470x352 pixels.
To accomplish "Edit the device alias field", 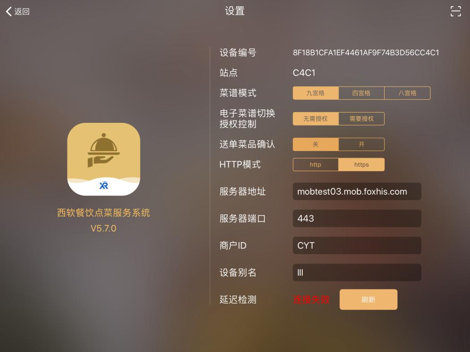I will [357, 272].
